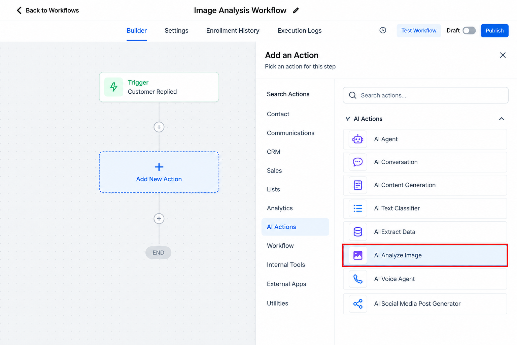Click the Trigger lightning bolt icon

coord(114,87)
